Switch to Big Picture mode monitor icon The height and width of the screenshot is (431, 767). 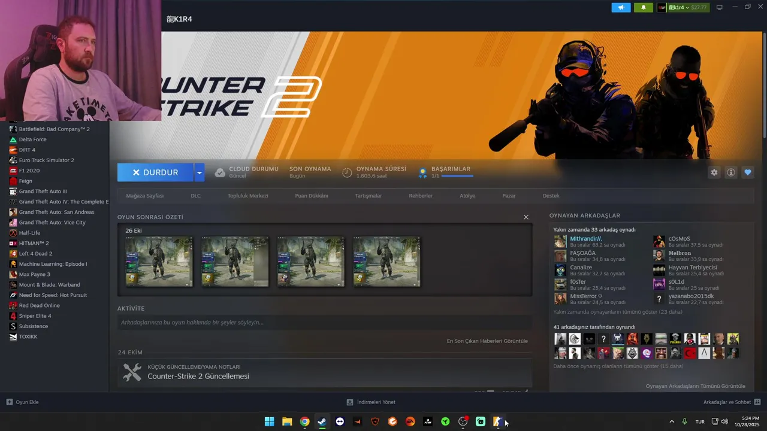pyautogui.click(x=720, y=7)
